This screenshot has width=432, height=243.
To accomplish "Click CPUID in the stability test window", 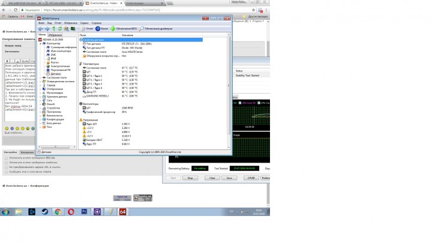I will [251, 178].
